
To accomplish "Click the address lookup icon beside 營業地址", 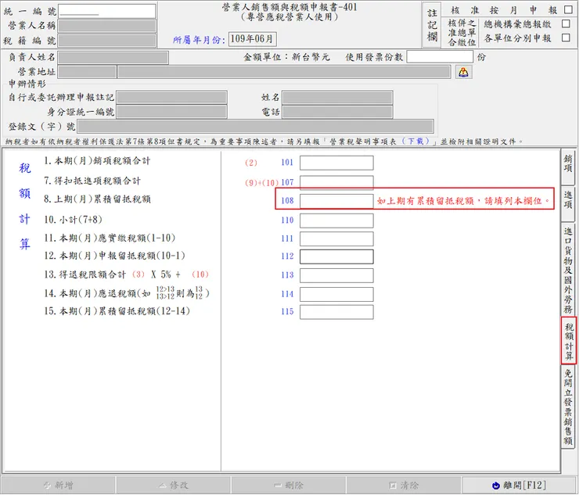I will (x=463, y=72).
